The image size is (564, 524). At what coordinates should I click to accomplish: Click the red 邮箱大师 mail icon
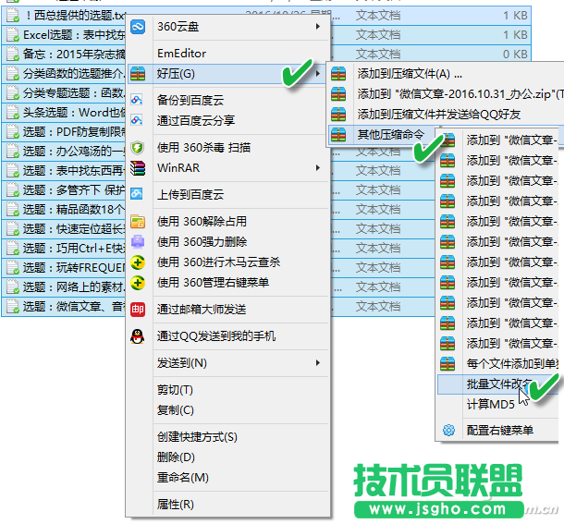[x=138, y=309]
